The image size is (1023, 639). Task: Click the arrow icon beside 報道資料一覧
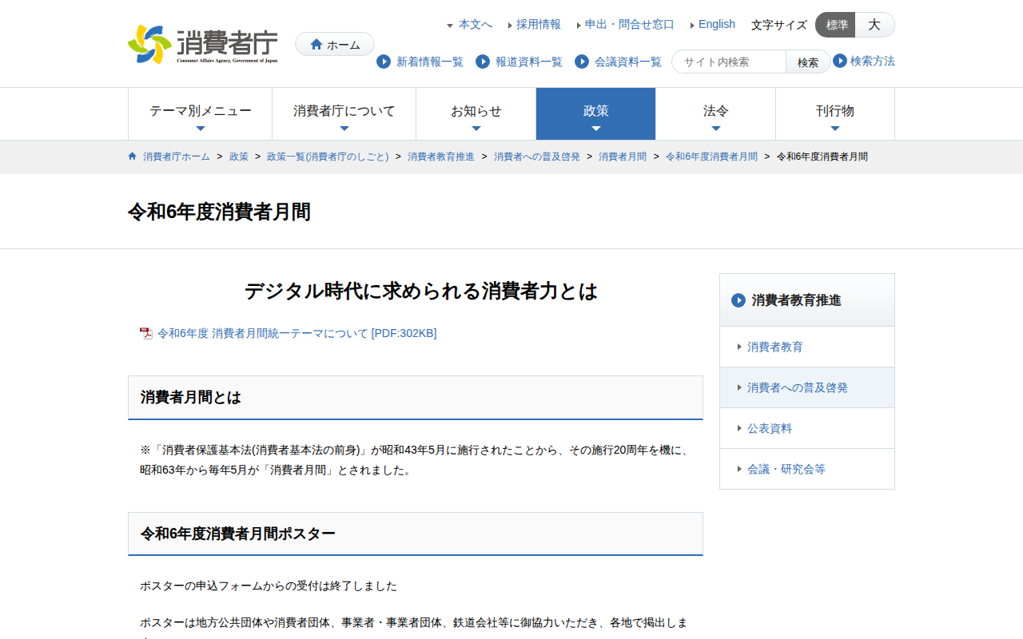click(x=483, y=62)
